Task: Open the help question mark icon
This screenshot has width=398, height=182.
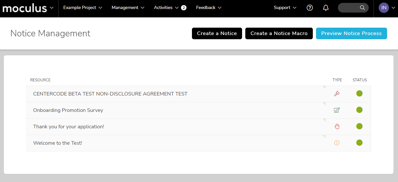Action: pyautogui.click(x=310, y=8)
